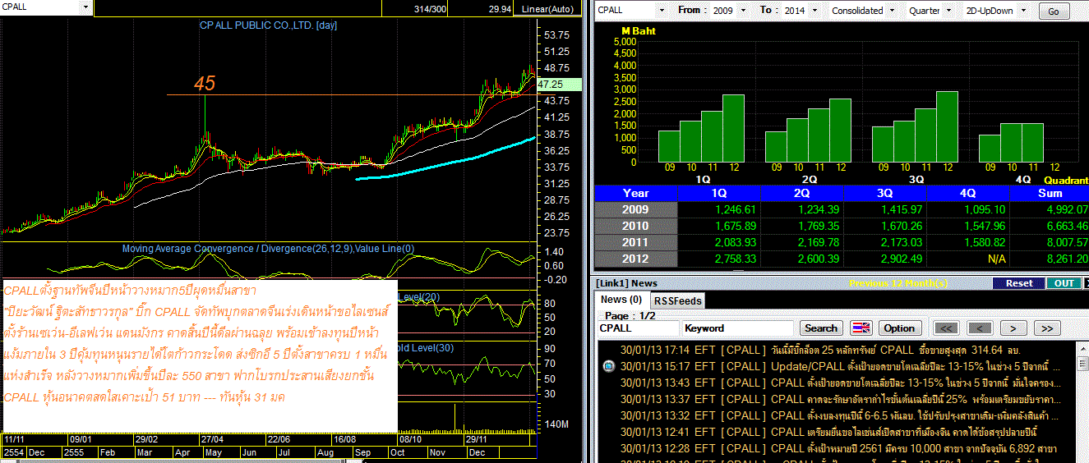The width and height of the screenshot is (1089, 463).
Task: Click the news symbol field showing CPALL
Action: (637, 328)
